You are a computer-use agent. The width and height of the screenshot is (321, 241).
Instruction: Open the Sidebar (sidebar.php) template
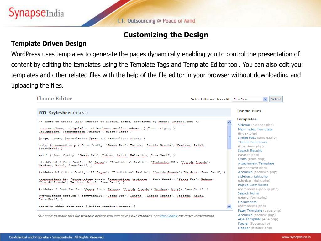tap(255, 125)
